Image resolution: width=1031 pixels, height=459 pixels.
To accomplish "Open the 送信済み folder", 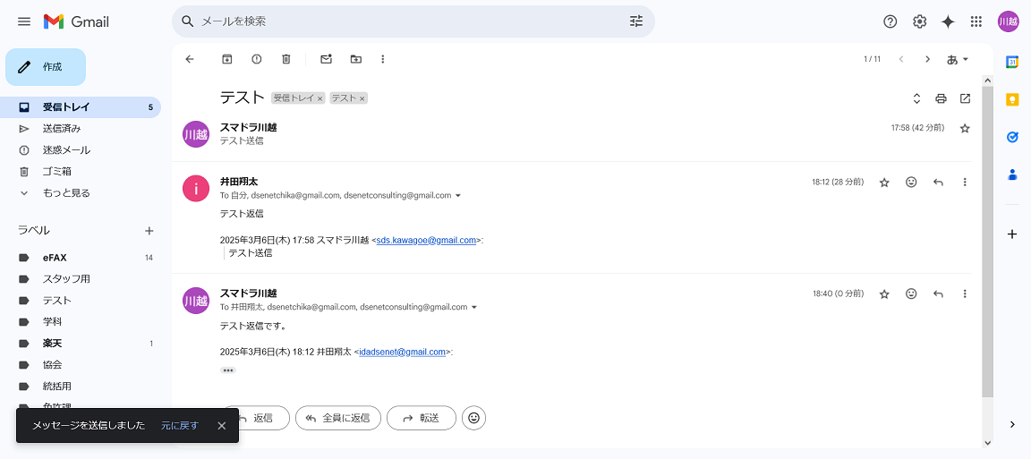I will 62,128.
